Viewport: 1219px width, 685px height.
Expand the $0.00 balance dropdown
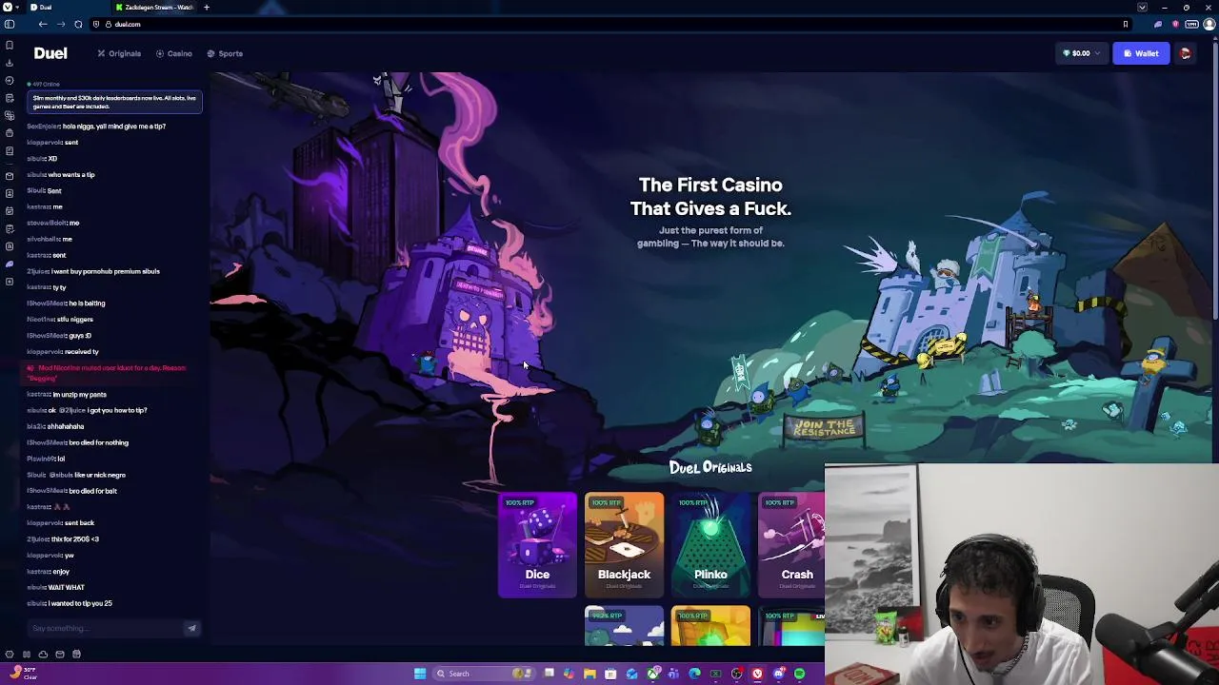1081,53
